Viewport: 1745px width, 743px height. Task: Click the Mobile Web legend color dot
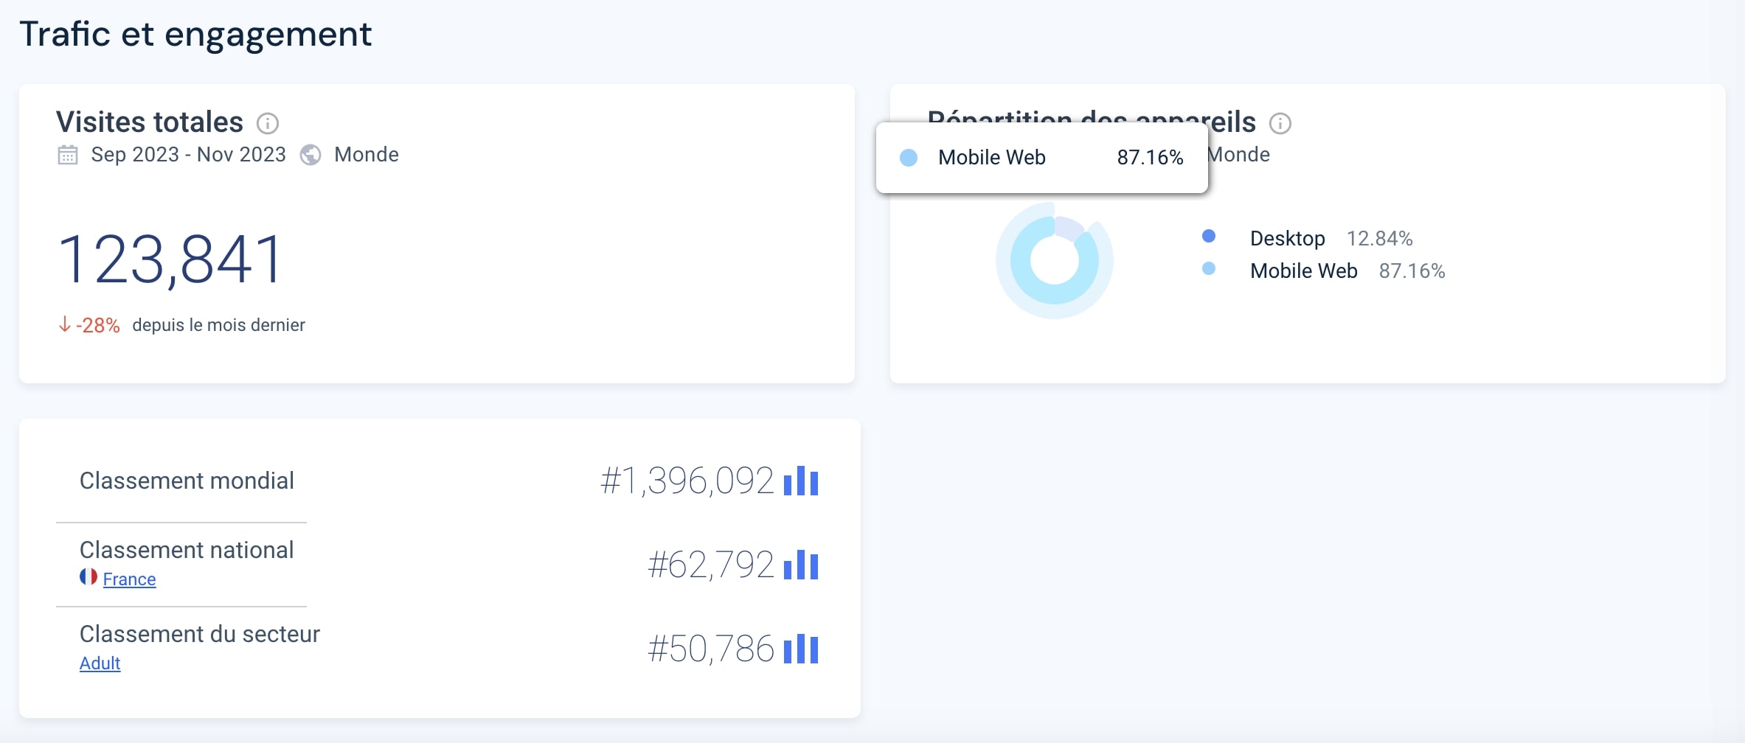(1209, 268)
